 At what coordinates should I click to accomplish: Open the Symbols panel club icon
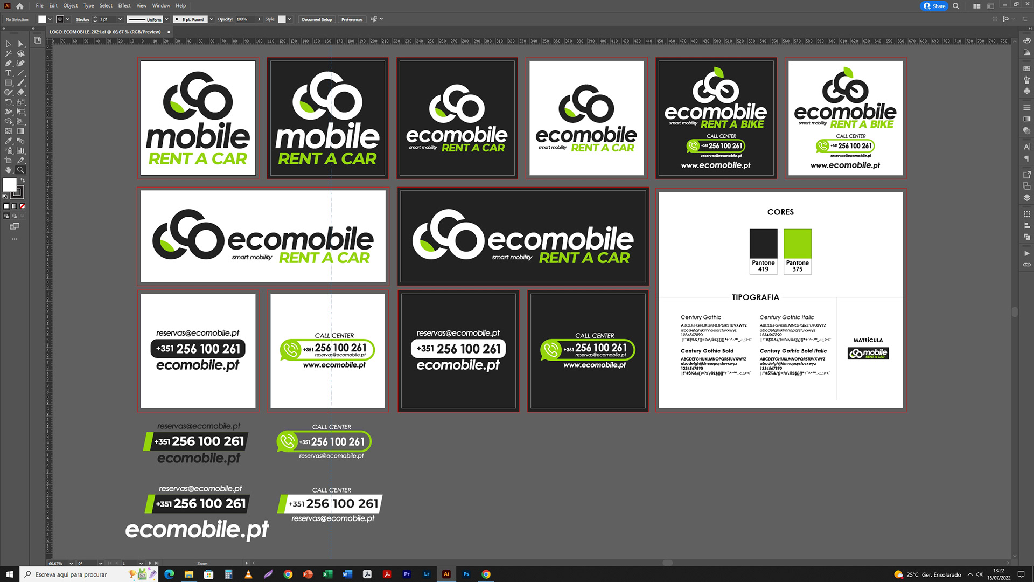coord(1026,91)
